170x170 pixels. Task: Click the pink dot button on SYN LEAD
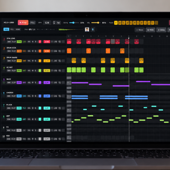pos(40,42)
